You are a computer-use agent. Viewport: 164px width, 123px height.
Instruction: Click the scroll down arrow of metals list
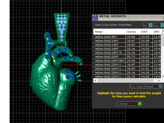[x=163, y=77]
